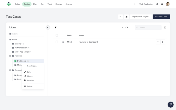Select the Basic App Usage folder

click(x=22, y=52)
